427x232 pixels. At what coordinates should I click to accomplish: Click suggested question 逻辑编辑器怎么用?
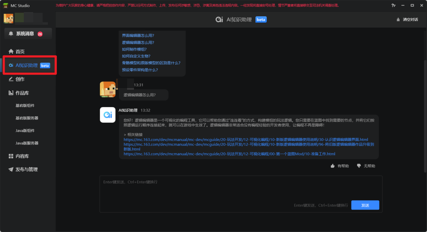pos(138,43)
